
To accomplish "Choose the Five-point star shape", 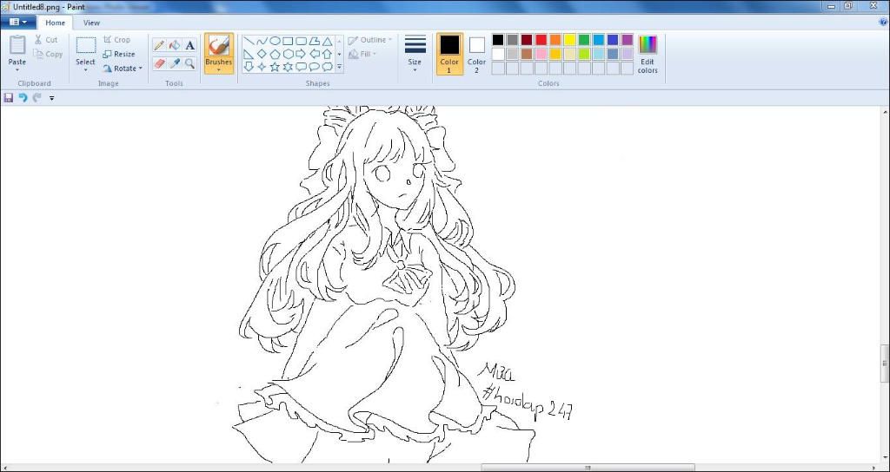I will [x=275, y=66].
